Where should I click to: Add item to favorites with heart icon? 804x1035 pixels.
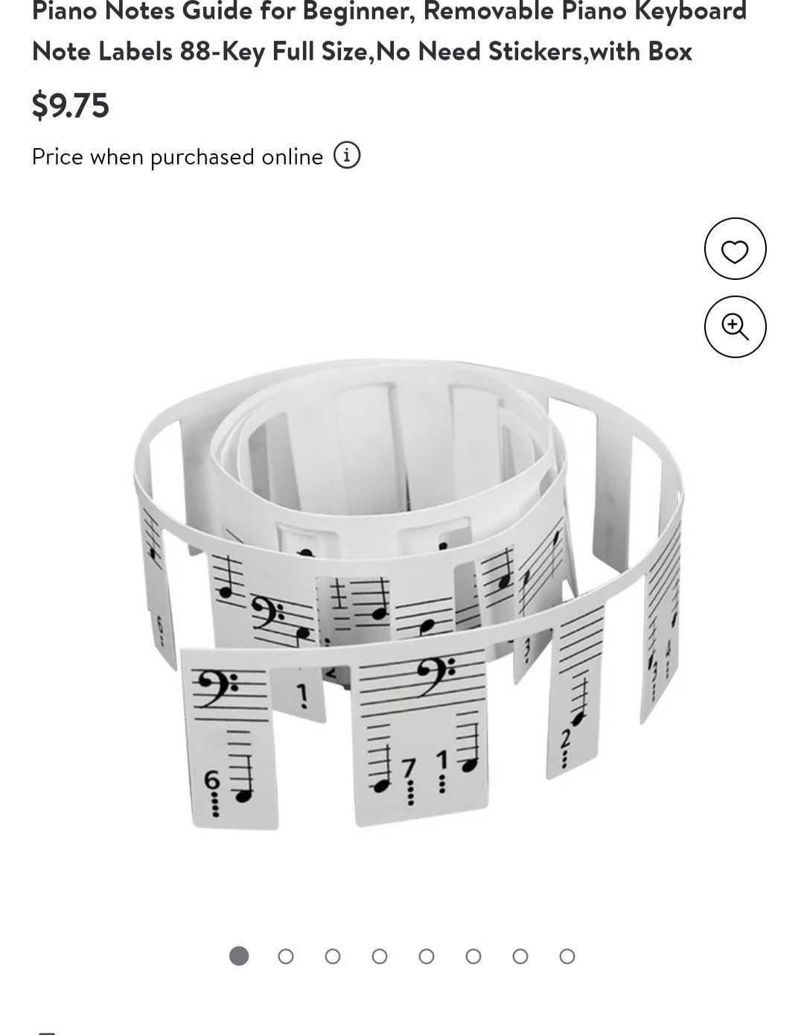click(x=735, y=249)
